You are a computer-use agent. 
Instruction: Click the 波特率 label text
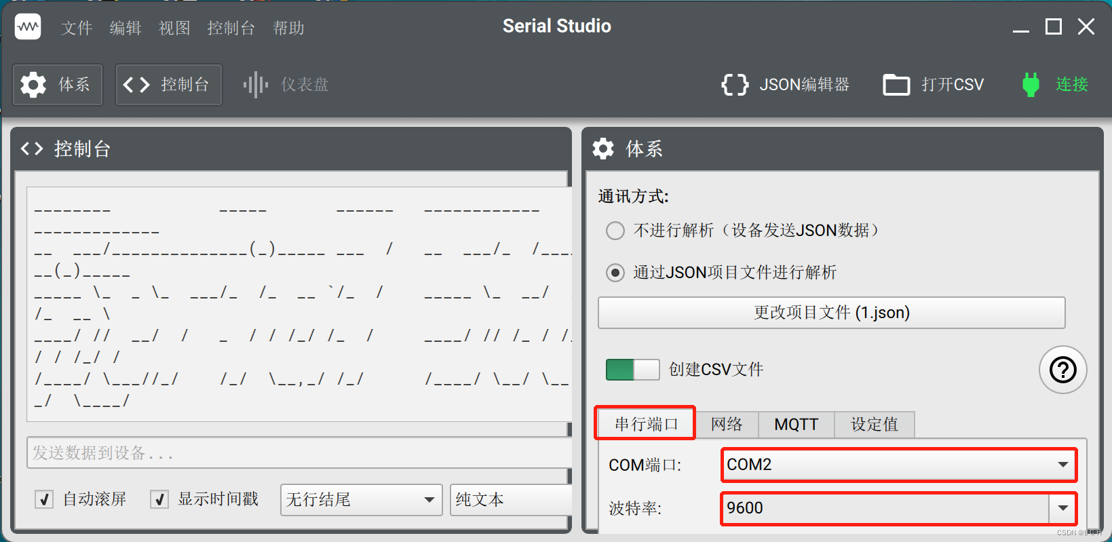click(635, 509)
